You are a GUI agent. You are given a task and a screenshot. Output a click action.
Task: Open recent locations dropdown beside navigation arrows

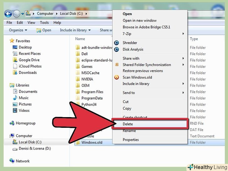[x=23, y=14]
